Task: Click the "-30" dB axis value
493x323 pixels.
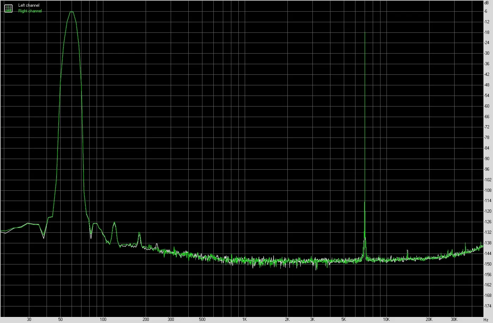Action: (487, 53)
